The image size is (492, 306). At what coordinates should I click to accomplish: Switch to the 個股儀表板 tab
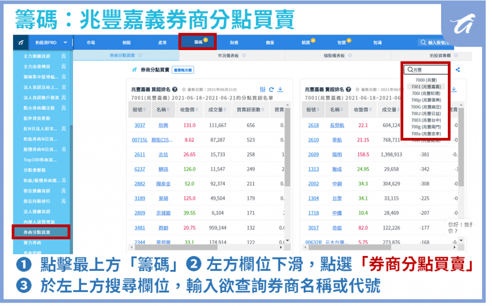tap(334, 56)
